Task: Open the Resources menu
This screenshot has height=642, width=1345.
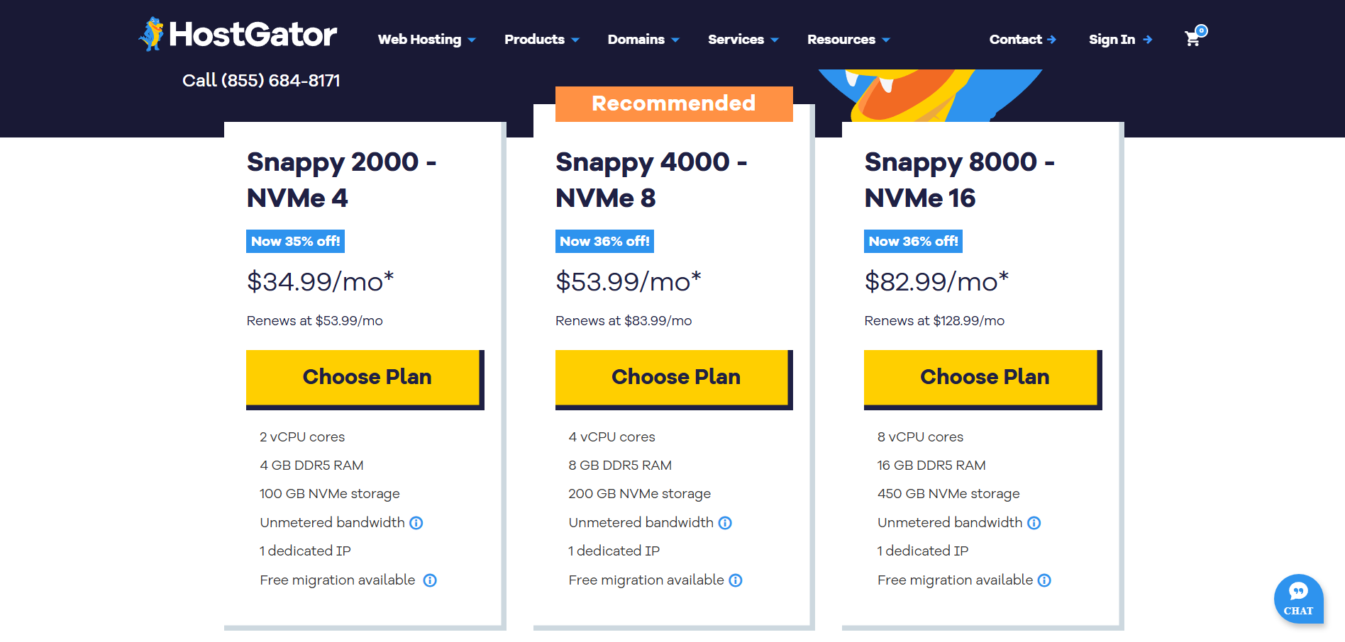Action: coord(848,40)
